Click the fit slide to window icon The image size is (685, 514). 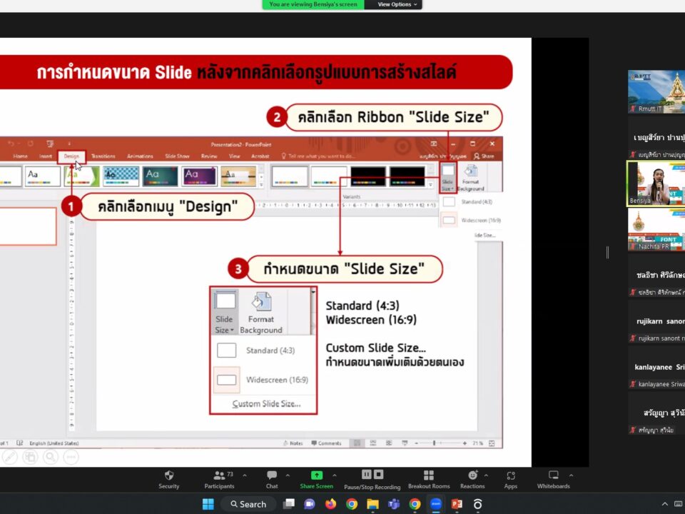click(x=492, y=443)
